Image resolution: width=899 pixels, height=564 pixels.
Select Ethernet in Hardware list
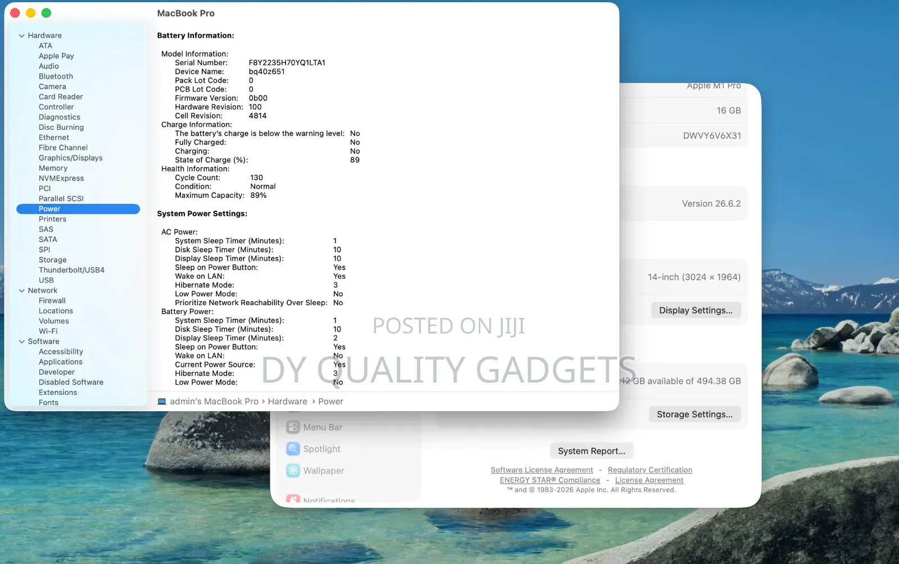pos(54,138)
